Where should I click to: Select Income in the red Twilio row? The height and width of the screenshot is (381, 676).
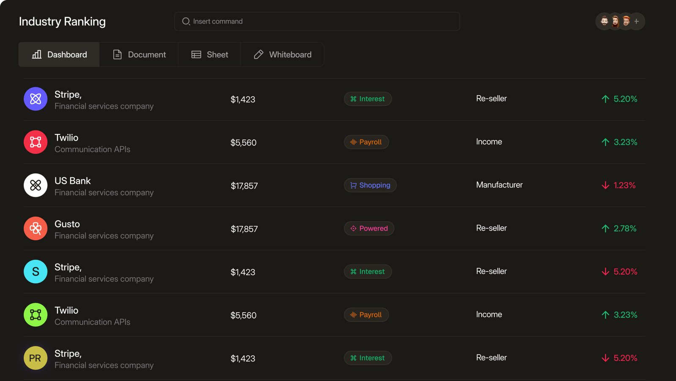click(x=489, y=142)
